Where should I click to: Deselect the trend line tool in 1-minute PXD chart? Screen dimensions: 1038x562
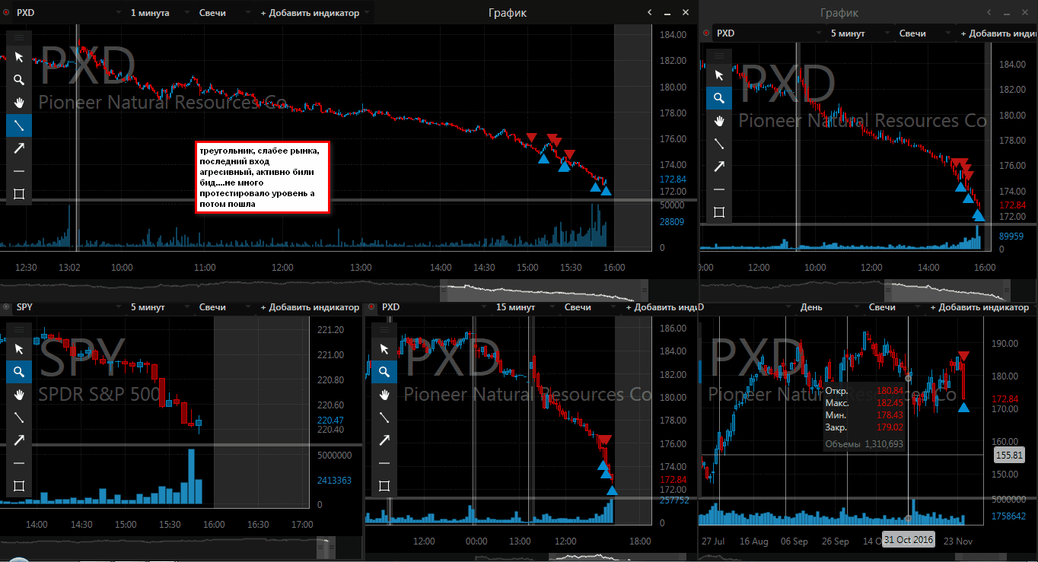coord(19,125)
